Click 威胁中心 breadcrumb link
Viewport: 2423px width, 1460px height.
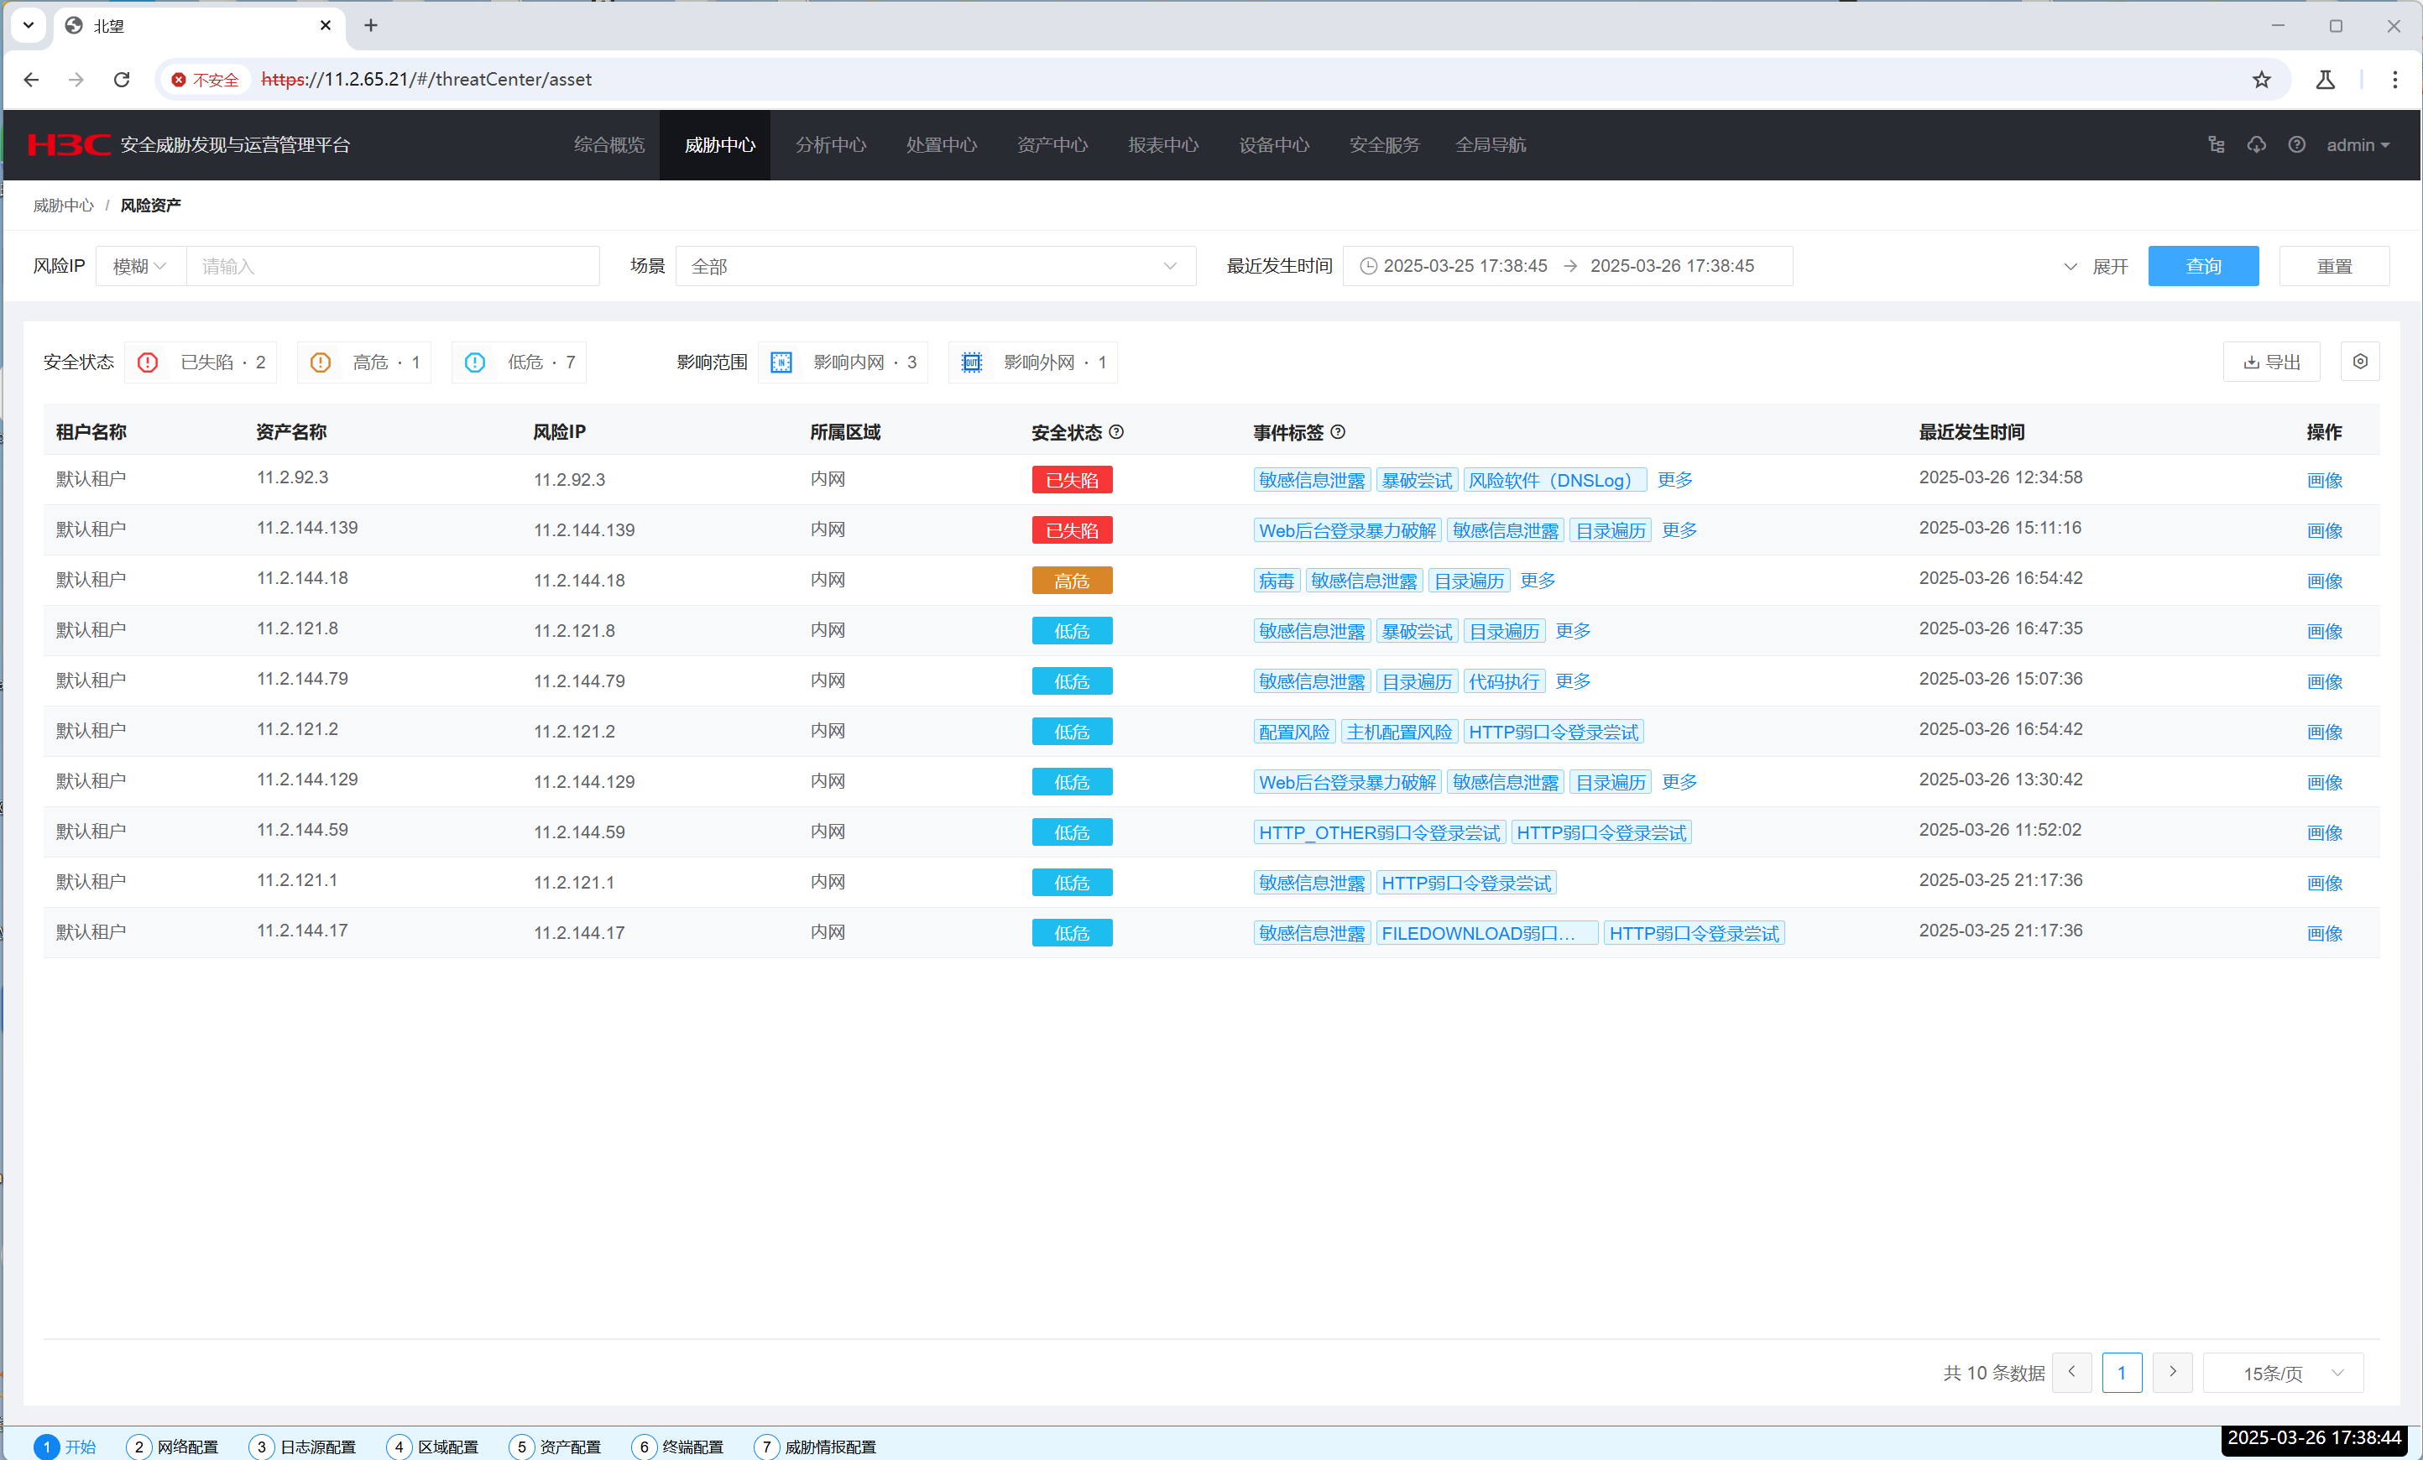pyautogui.click(x=63, y=205)
